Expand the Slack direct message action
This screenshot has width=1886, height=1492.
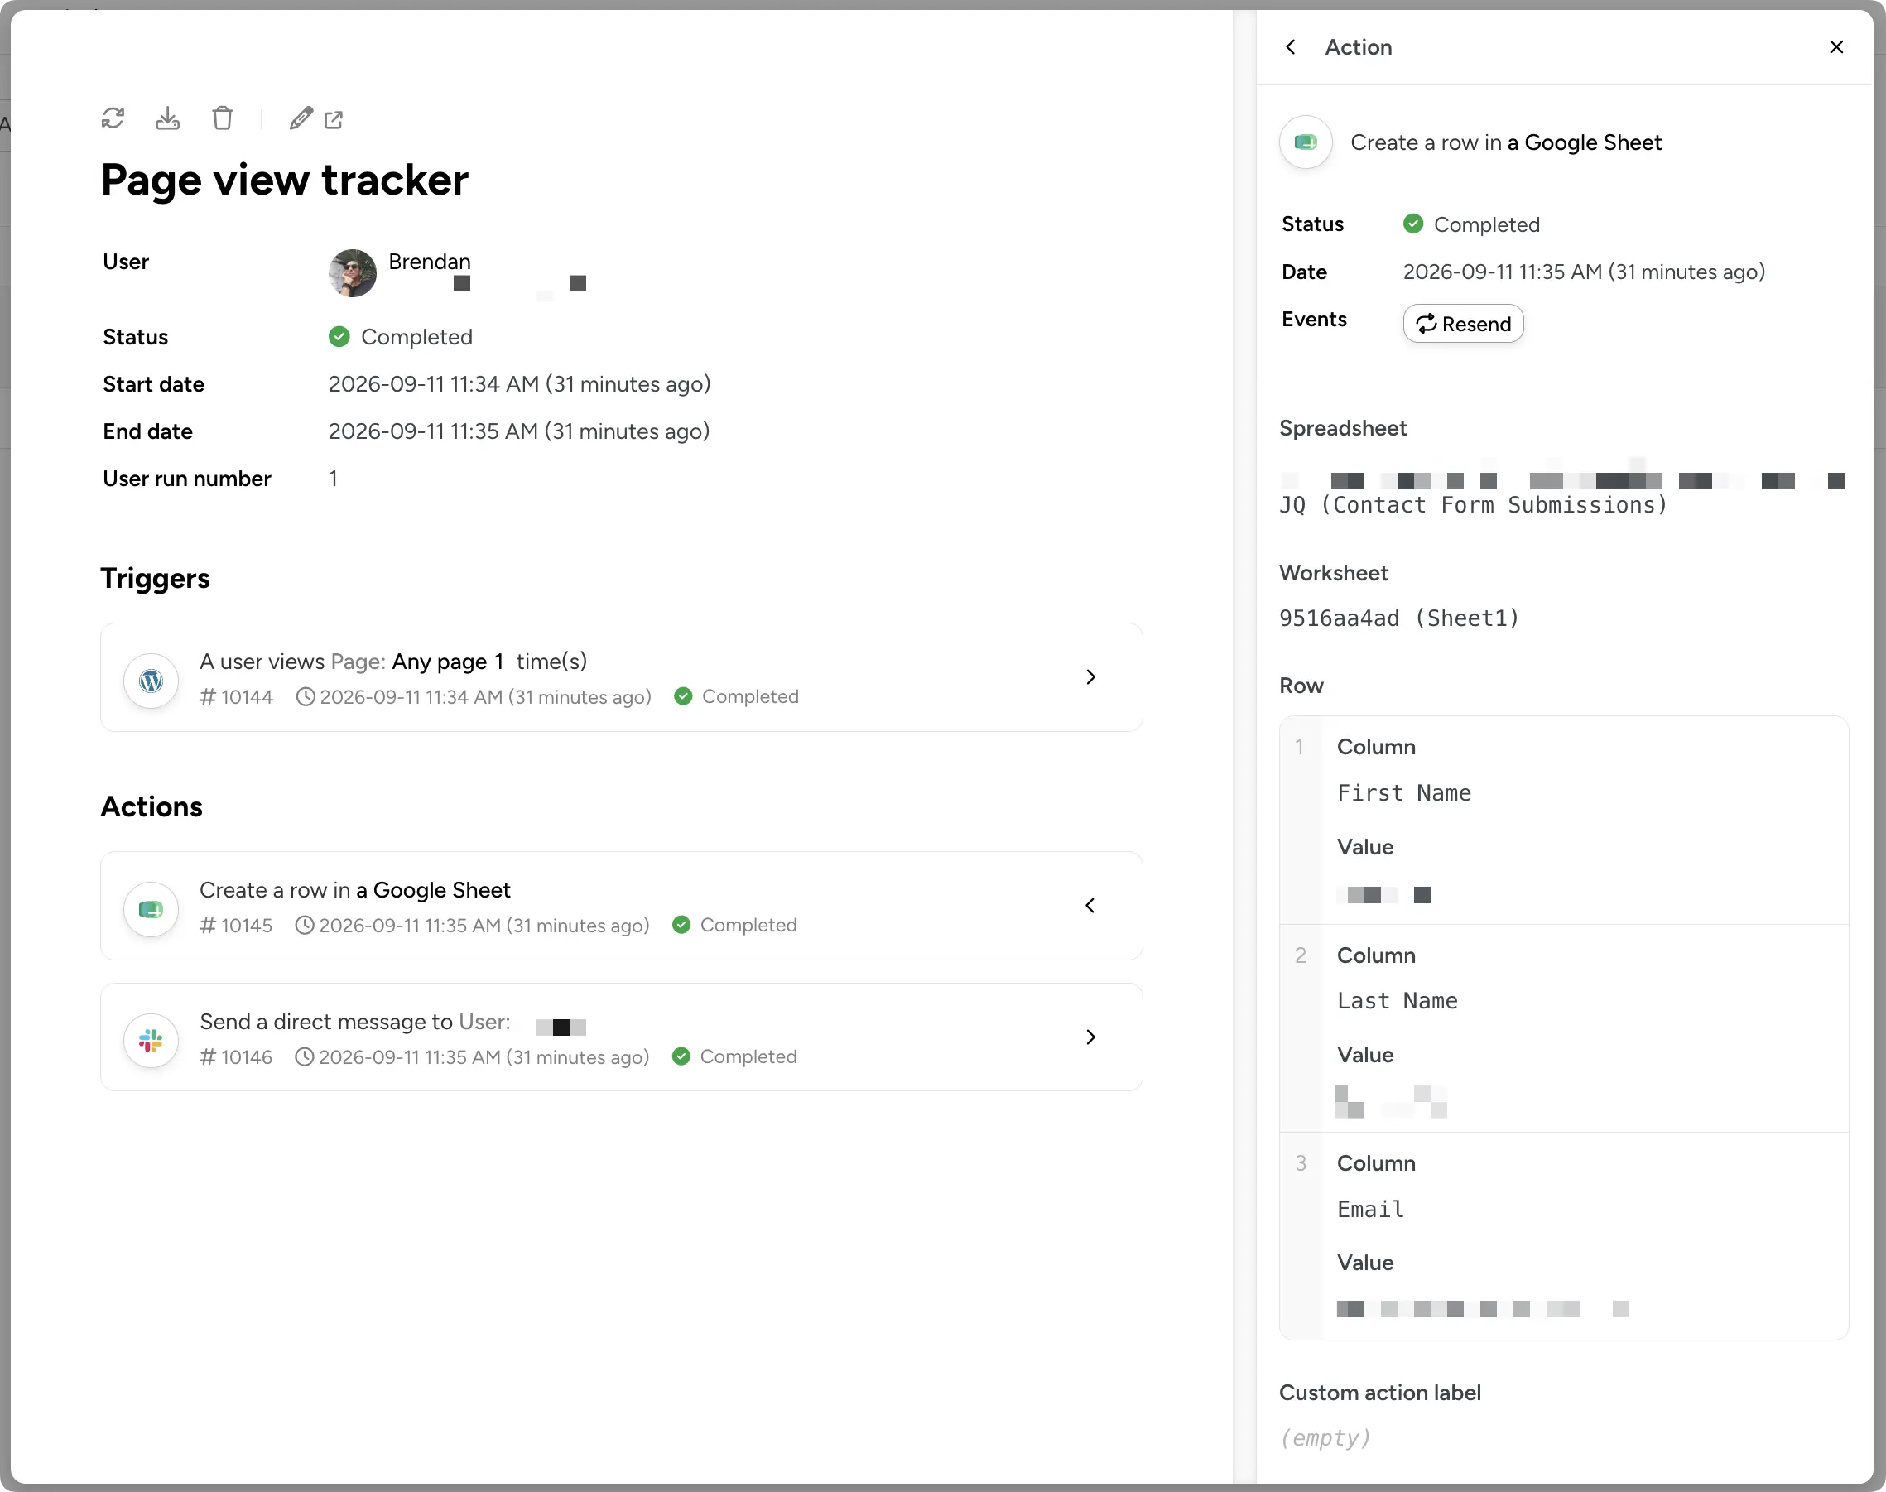[x=1090, y=1037]
